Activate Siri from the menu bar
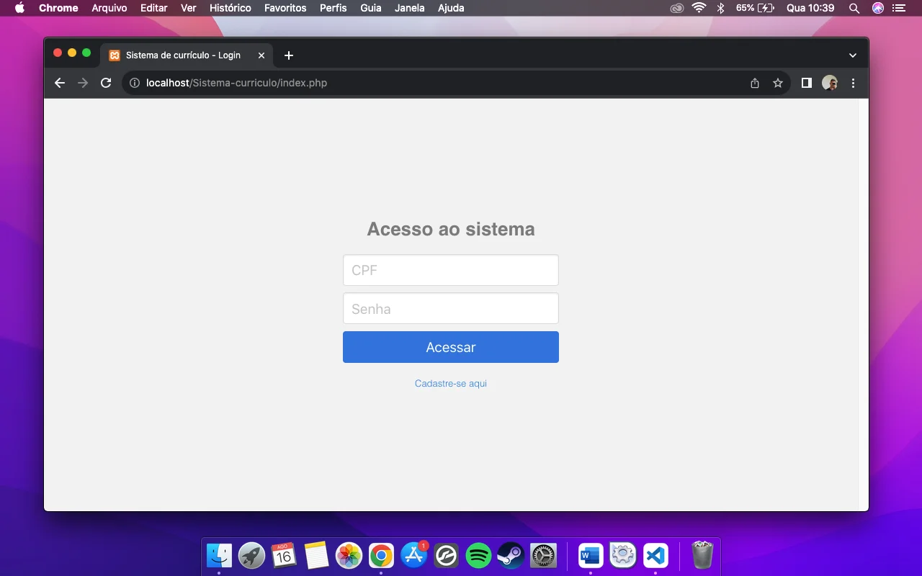Image resolution: width=922 pixels, height=576 pixels. point(877,8)
